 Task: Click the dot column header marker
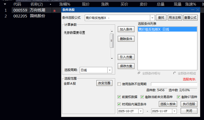[x=50, y=4]
